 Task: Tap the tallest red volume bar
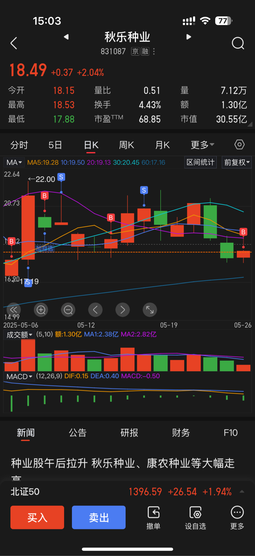click(x=28, y=355)
